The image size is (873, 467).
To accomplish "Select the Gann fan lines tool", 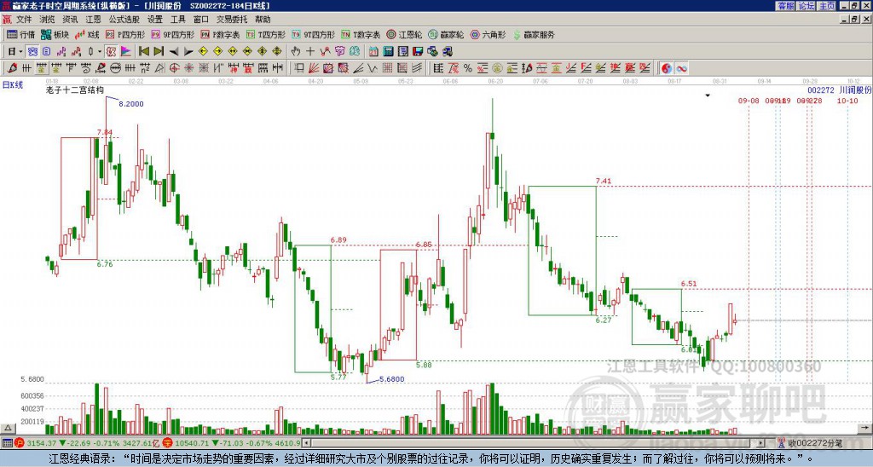I will click(x=314, y=68).
